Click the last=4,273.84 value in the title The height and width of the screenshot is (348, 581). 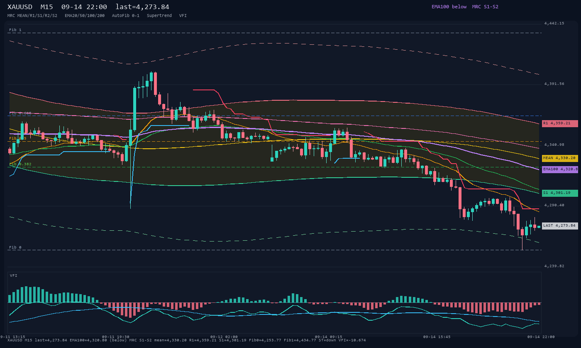pyautogui.click(x=142, y=7)
